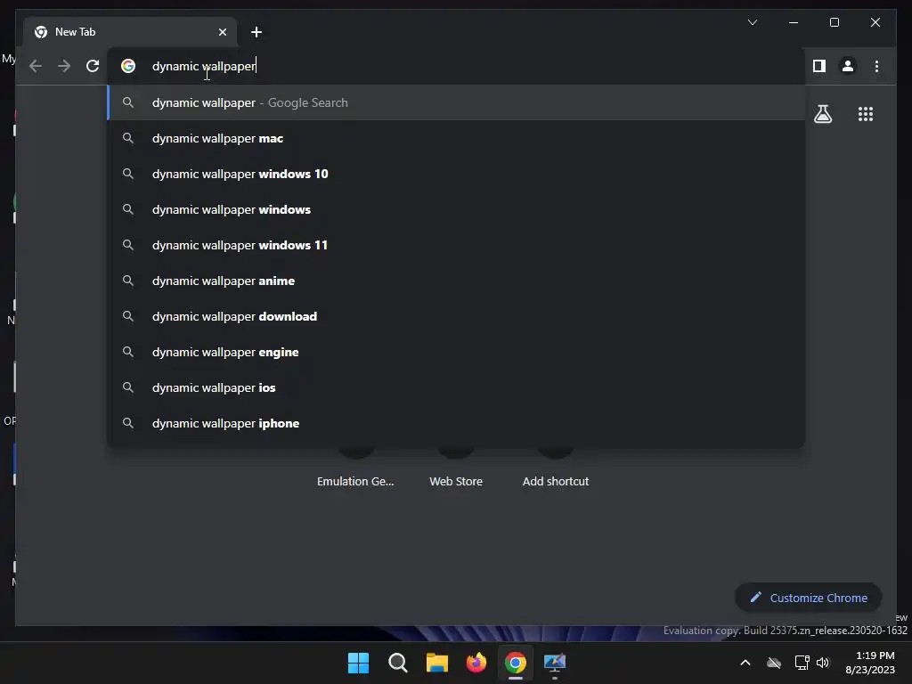Screen dimensions: 912x684
Task: Choose 'dynamic wallpaper windows' suggestion
Action: pos(456,209)
